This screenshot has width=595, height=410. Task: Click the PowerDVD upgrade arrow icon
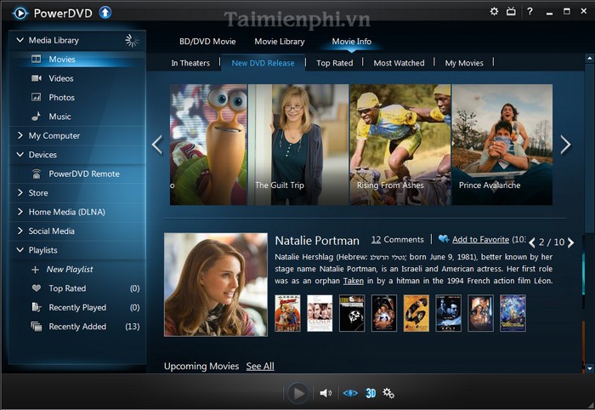105,13
